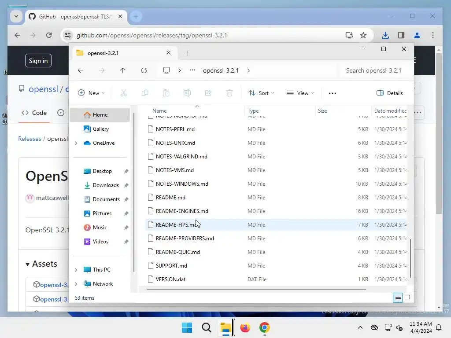The width and height of the screenshot is (451, 338).
Task: Open the View dropdown
Action: tap(300, 93)
